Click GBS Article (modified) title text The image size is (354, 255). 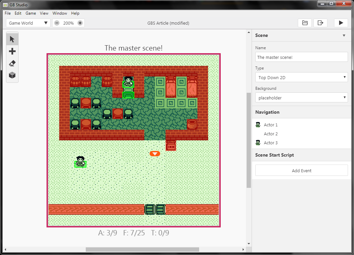point(168,23)
